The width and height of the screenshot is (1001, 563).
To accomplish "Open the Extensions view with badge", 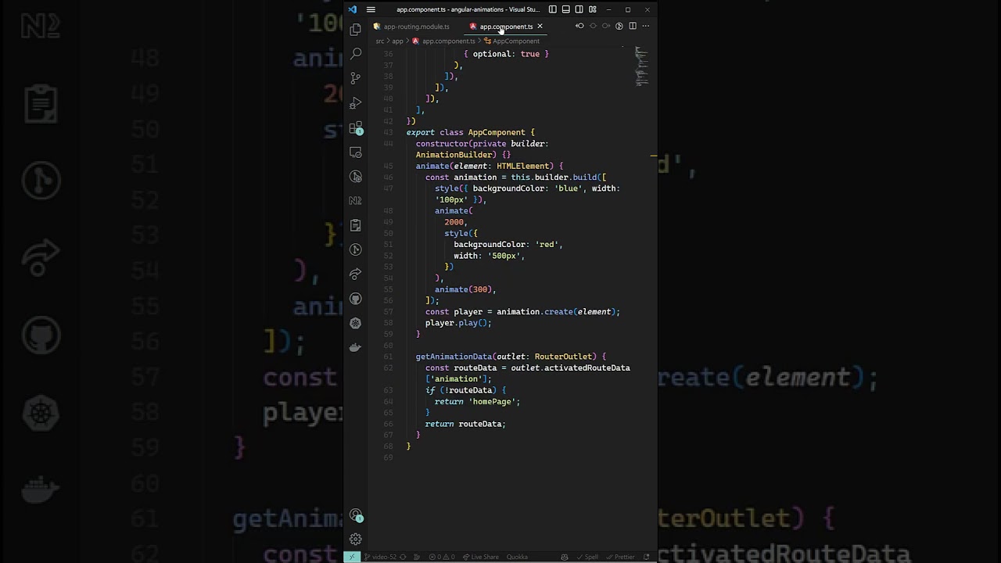I will (356, 127).
